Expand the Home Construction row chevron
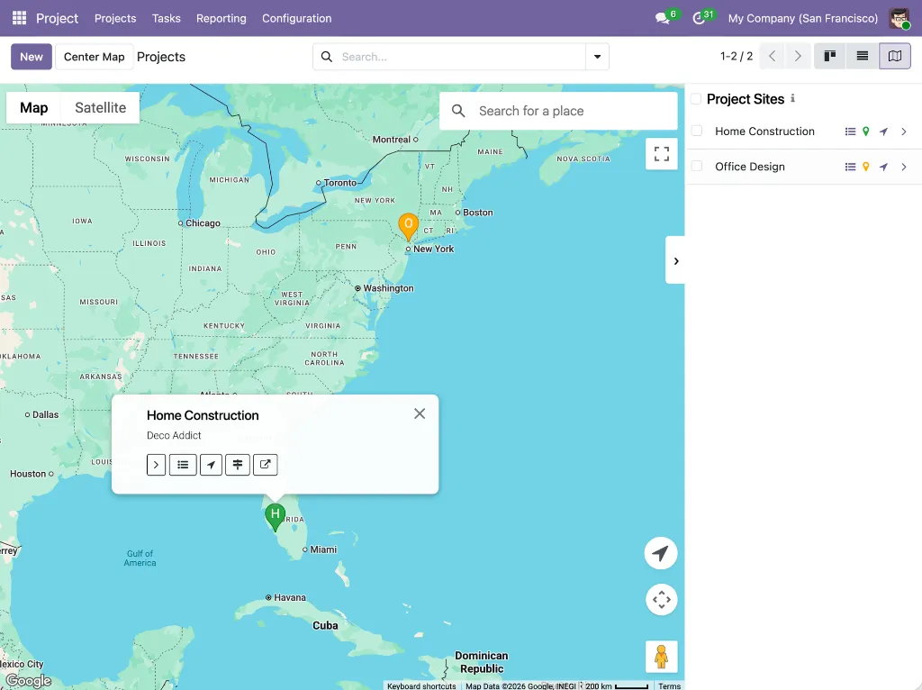This screenshot has width=922, height=690. coord(904,132)
